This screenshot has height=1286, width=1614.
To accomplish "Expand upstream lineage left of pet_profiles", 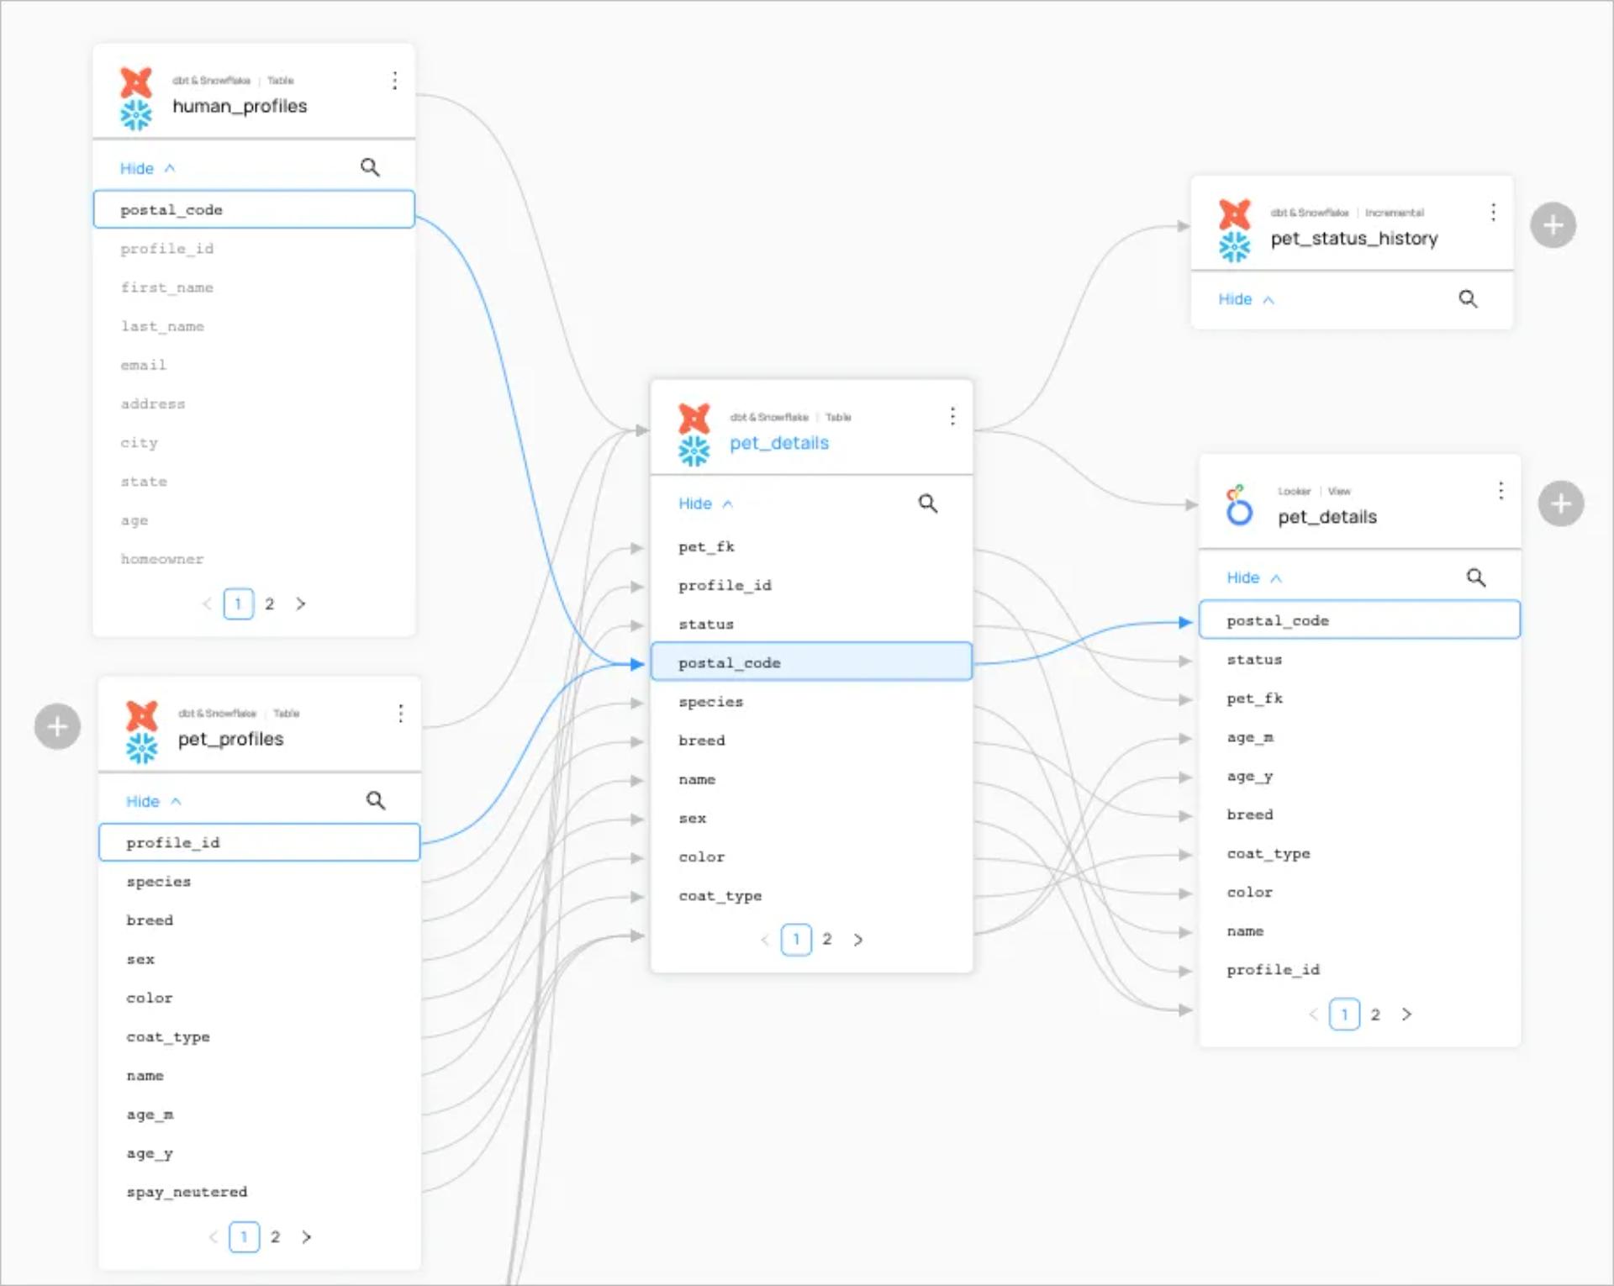I will [57, 726].
